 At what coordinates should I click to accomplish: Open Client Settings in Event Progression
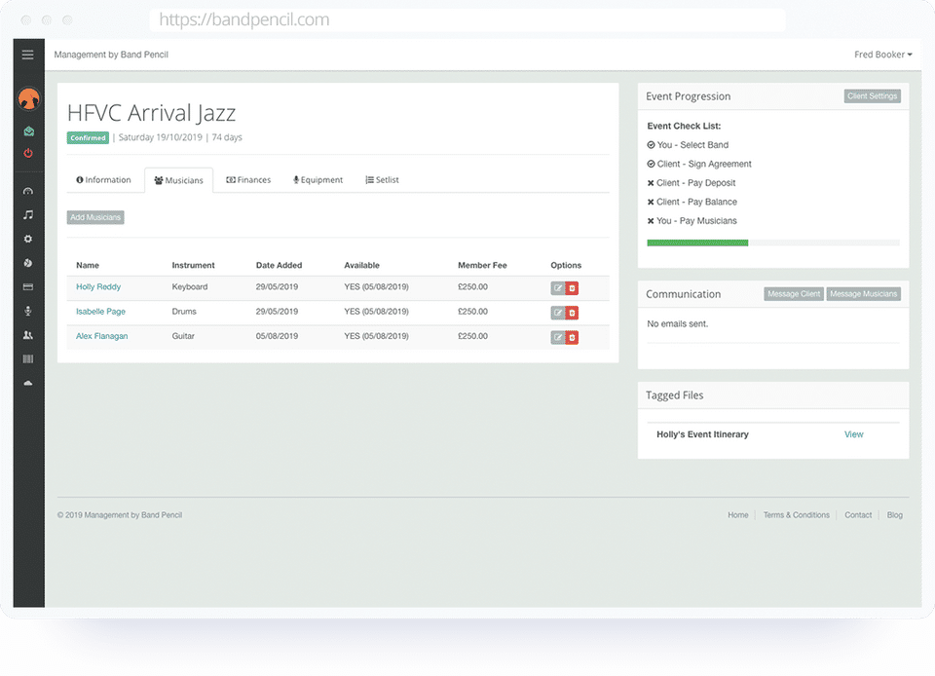[x=873, y=96]
